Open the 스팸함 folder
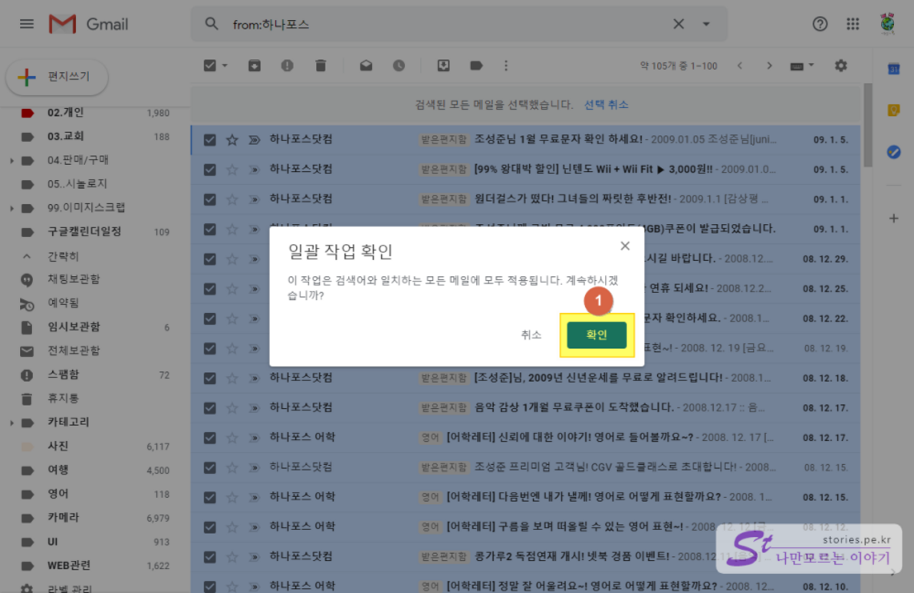The height and width of the screenshot is (593, 914). (63, 375)
